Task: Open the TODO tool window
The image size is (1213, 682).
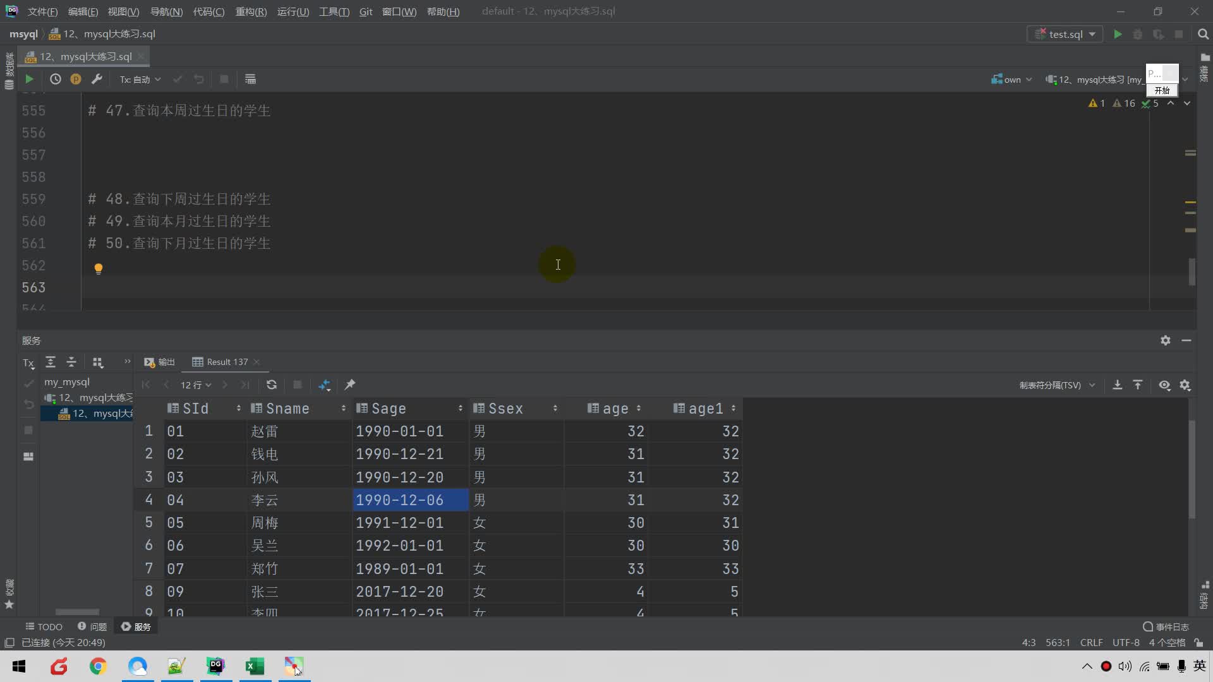Action: click(x=44, y=626)
